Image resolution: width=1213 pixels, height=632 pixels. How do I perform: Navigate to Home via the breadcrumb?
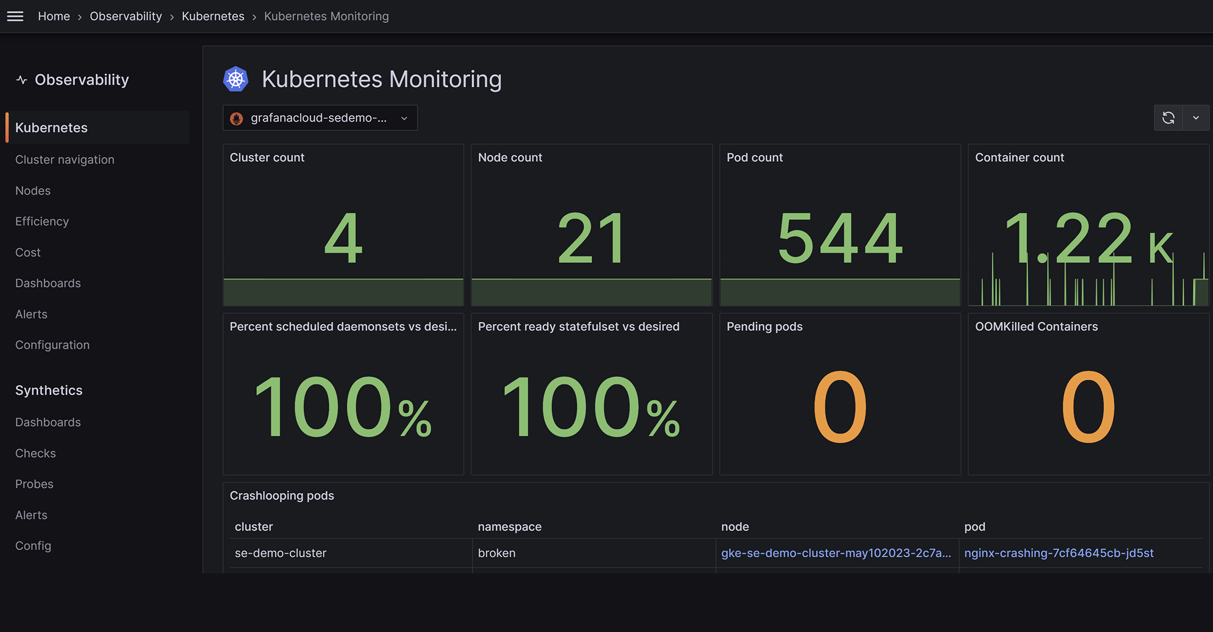tap(54, 16)
